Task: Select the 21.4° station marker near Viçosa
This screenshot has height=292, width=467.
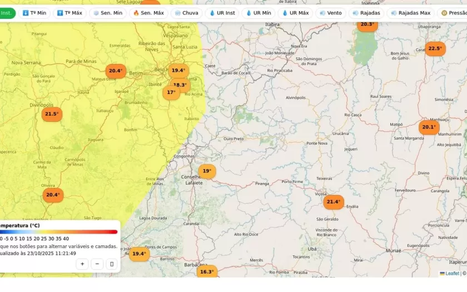Action: [334, 202]
